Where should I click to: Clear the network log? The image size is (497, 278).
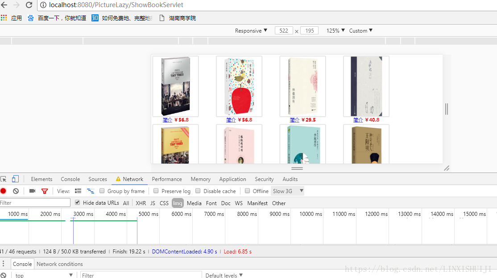[16, 191]
